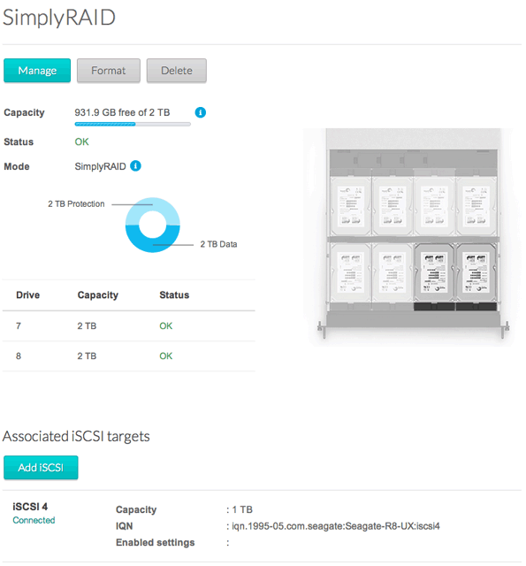526x566 pixels.
Task: Click the 2 TB capacity of drive 7
Action: (87, 326)
